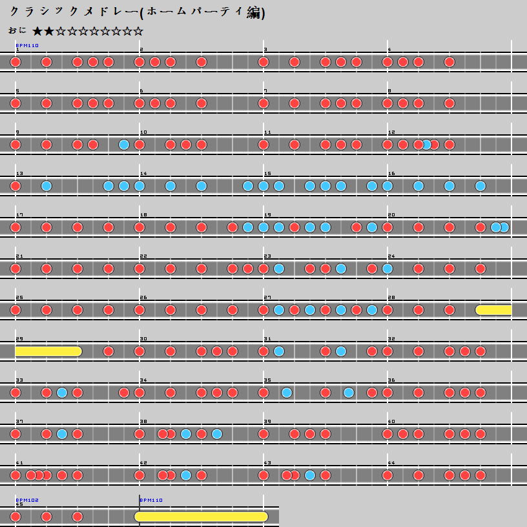Select the yellow drumroll ending measure 28

[493, 310]
